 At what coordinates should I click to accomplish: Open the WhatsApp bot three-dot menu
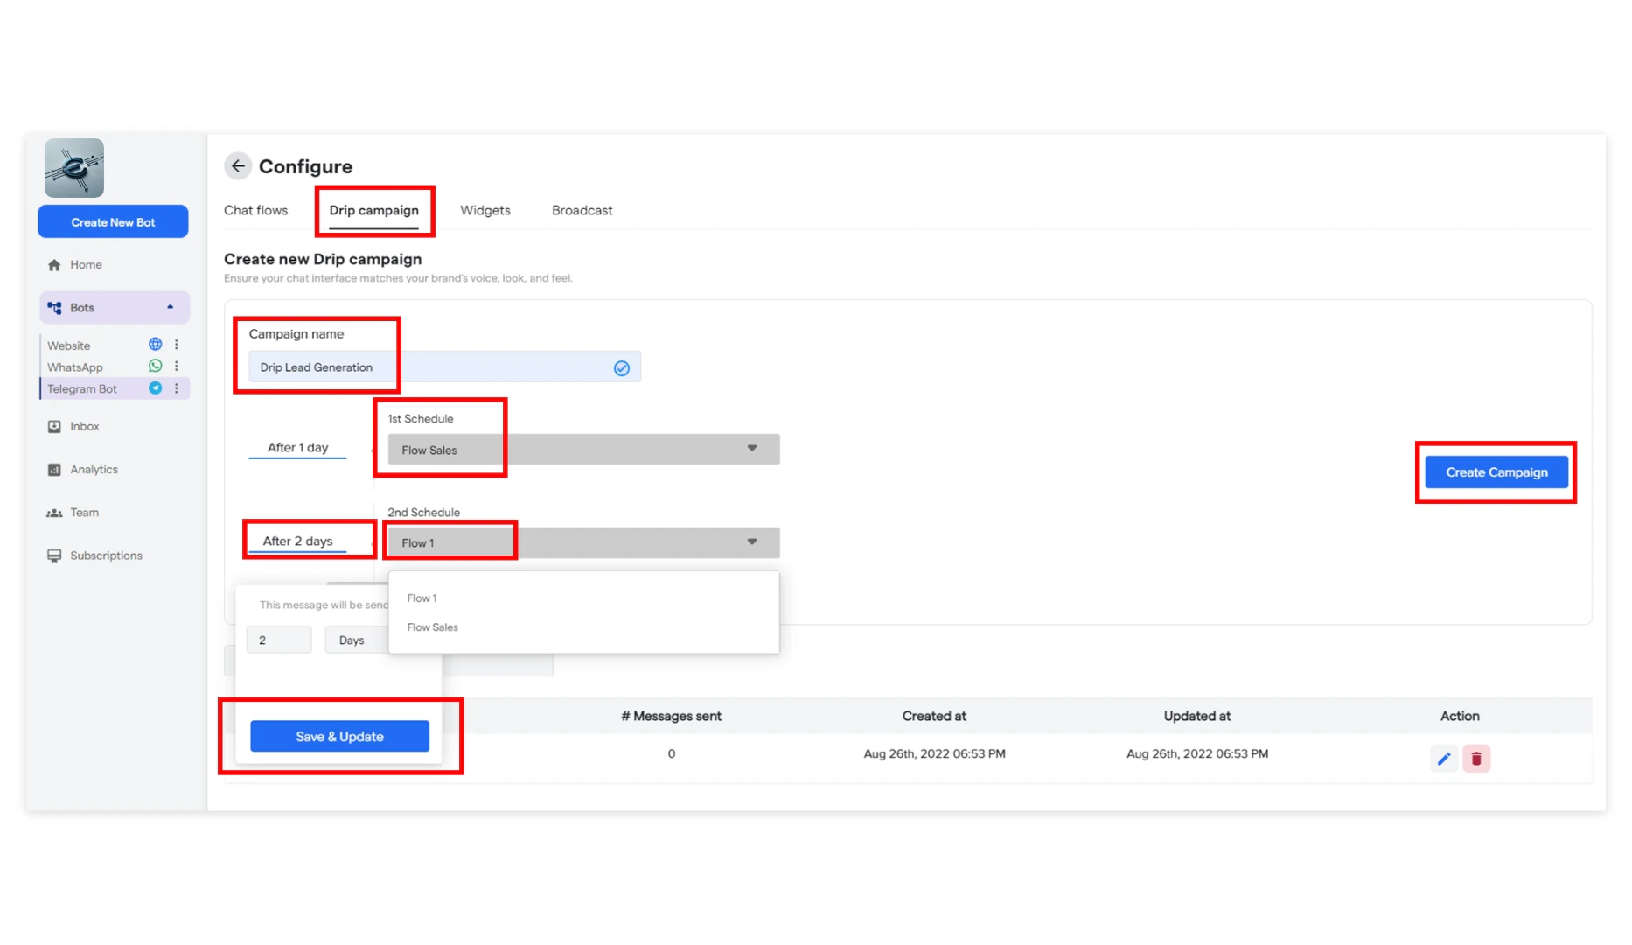(x=177, y=367)
